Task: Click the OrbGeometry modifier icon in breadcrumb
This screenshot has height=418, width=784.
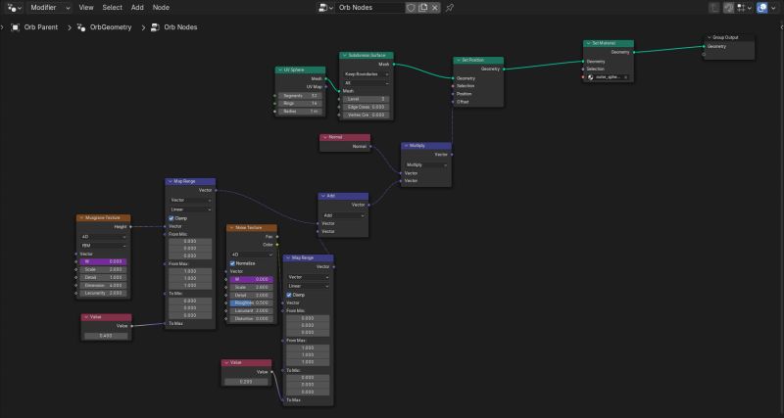Action: [81, 27]
